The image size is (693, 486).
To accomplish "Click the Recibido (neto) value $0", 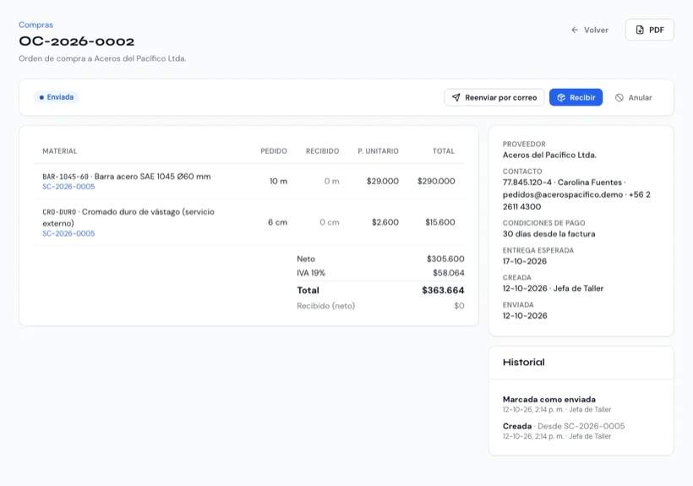I will click(459, 306).
